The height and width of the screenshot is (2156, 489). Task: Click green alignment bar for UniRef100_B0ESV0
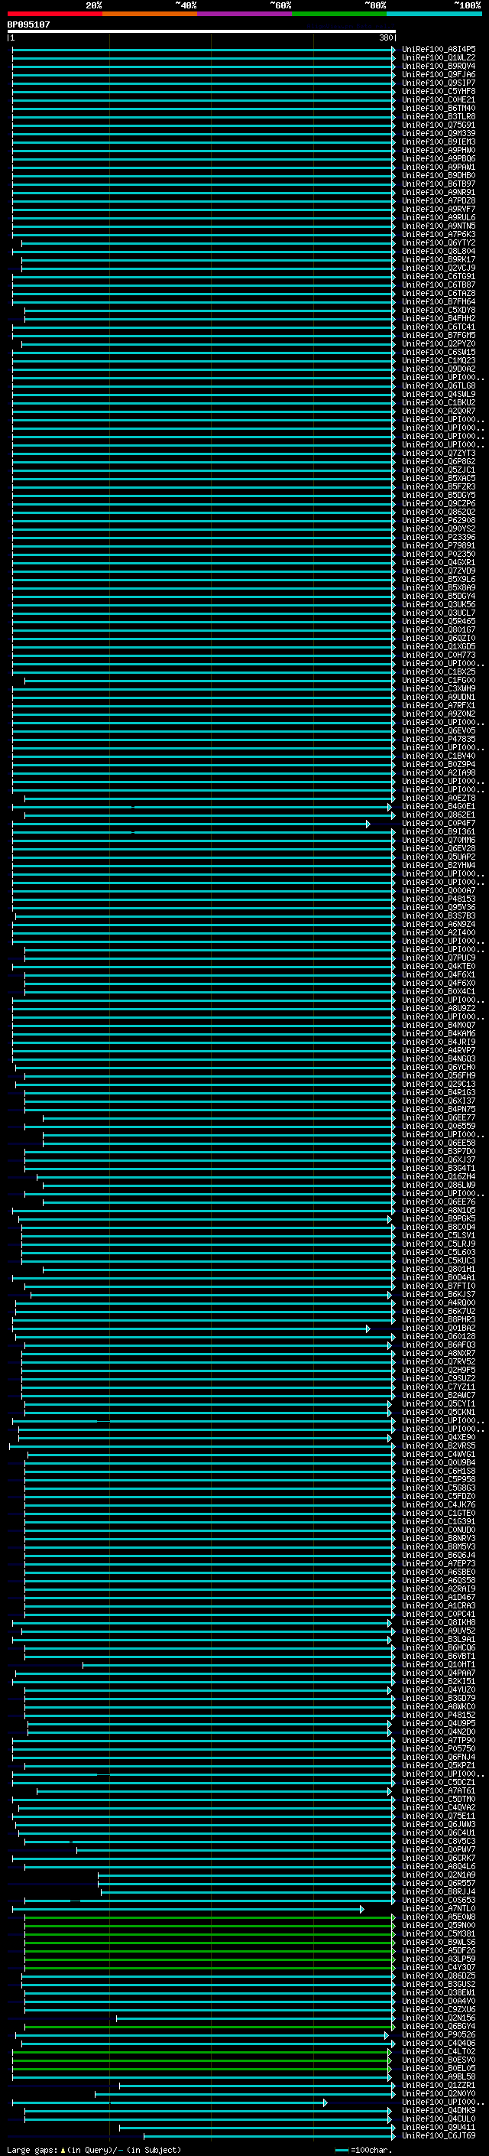click(x=202, y=2060)
